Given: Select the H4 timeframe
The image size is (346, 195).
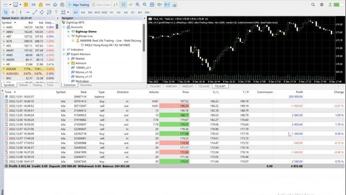Looking at the screenshot, I should pyautogui.click(x=125, y=12).
